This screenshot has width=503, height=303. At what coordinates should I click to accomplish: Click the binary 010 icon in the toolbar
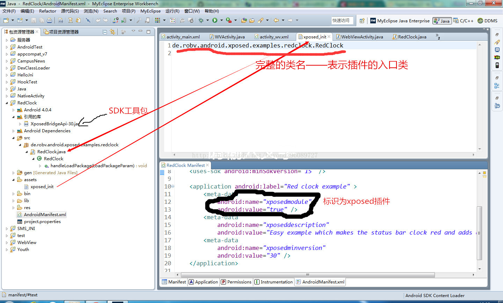[x=60, y=21]
